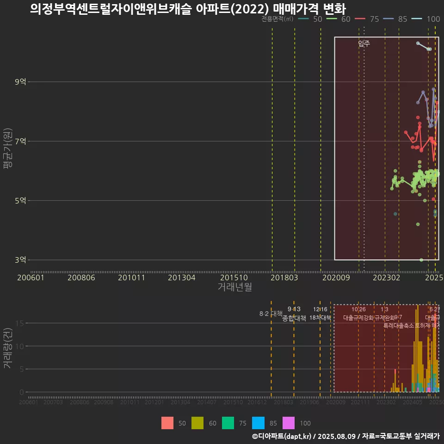
Task: Click the '평균가(원)' vertical axis title
Action: click(x=8, y=148)
